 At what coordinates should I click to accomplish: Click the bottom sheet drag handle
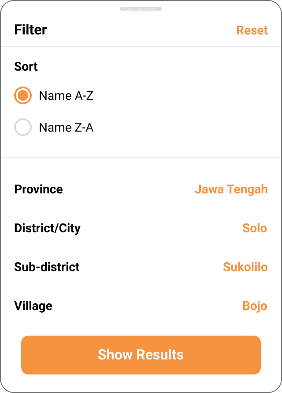pyautogui.click(x=141, y=9)
